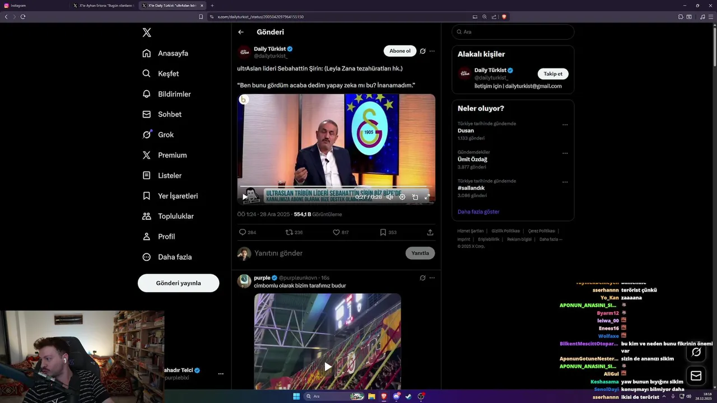Expand Daha fazla menu
Image resolution: width=717 pixels, height=403 pixels.
click(x=167, y=257)
